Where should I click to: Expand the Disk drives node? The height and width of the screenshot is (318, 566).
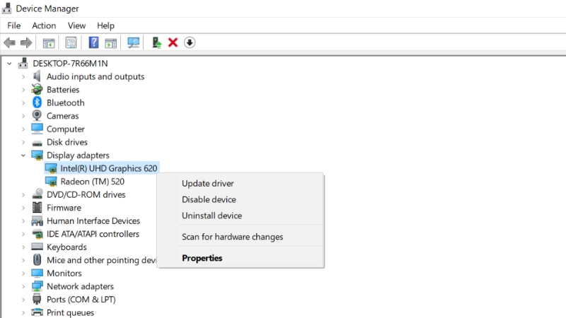point(23,142)
